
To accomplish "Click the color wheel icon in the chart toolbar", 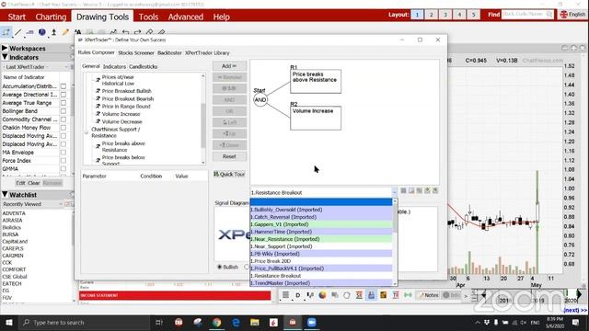I will coord(322,295).
